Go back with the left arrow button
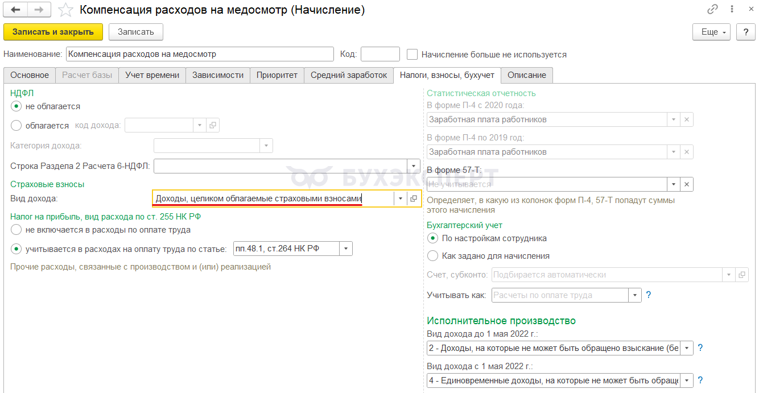 15,10
